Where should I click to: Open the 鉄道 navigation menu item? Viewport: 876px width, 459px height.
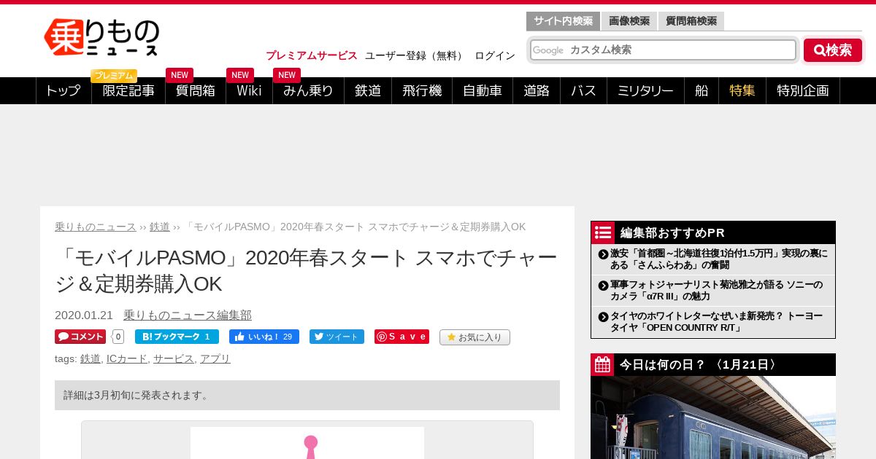pos(368,90)
